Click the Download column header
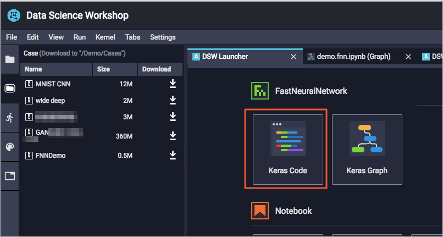443x237 pixels. 160,69
